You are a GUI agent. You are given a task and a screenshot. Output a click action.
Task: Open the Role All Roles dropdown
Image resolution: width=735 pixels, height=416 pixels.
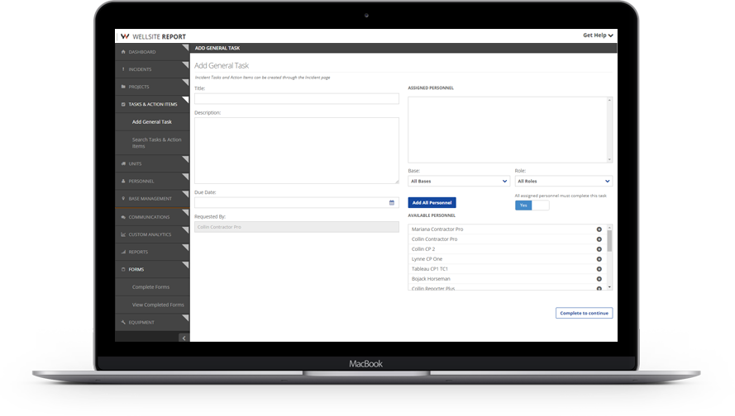coord(563,181)
